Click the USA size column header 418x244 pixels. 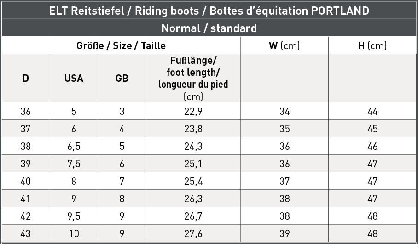click(74, 78)
